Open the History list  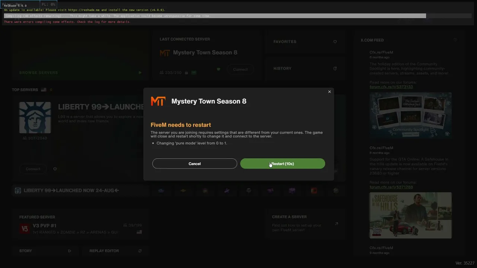[305, 68]
